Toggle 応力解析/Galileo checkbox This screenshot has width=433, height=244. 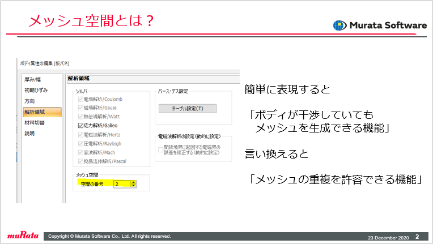tap(80, 126)
